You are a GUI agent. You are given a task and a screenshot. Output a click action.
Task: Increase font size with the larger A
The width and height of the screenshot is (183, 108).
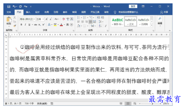coord(47,19)
